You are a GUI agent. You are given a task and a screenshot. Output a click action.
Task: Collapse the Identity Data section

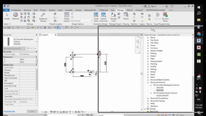click(x=36, y=65)
